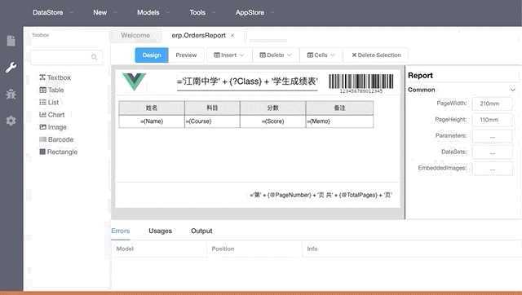Screen dimensions: 522x295
Task: Expand the Cells dropdown
Action: click(321, 55)
